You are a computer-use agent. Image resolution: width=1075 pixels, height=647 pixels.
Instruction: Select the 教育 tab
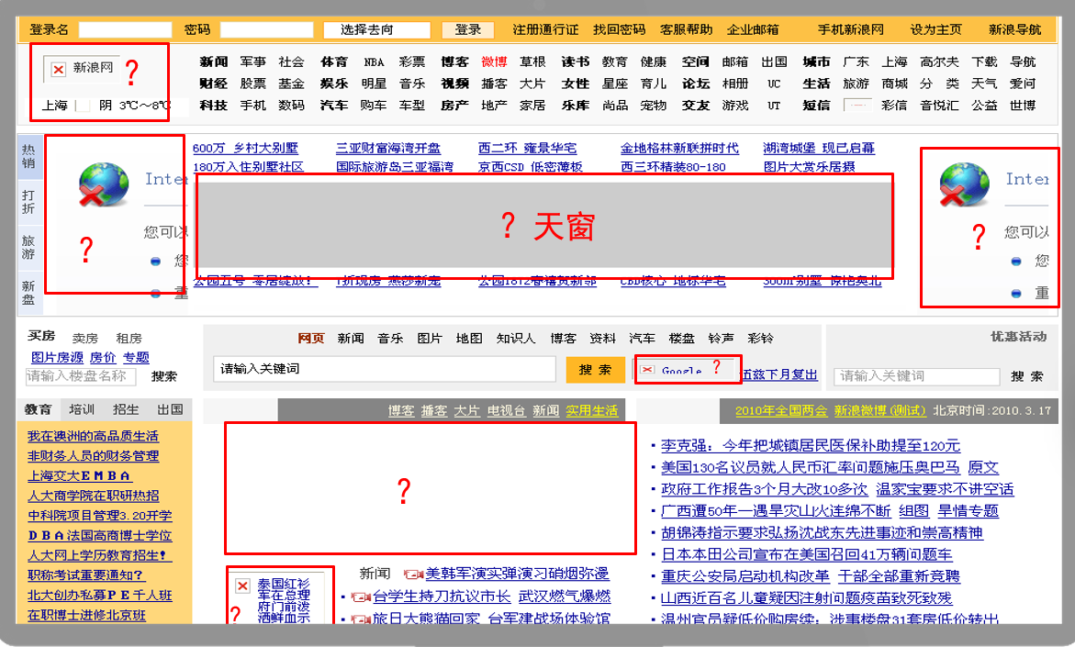click(x=39, y=410)
